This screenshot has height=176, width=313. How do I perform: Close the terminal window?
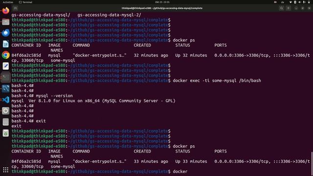coord(309,8)
